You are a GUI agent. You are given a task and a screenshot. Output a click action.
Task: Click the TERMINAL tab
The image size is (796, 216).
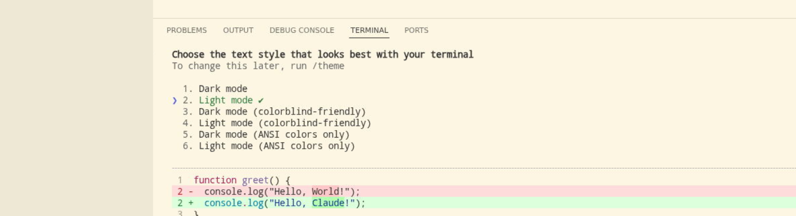(369, 31)
